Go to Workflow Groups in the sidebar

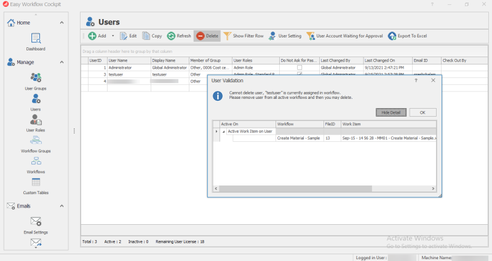tap(36, 141)
